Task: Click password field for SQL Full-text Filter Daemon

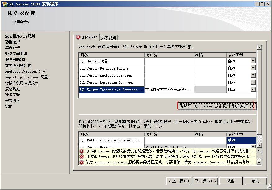Action: coord(210,140)
